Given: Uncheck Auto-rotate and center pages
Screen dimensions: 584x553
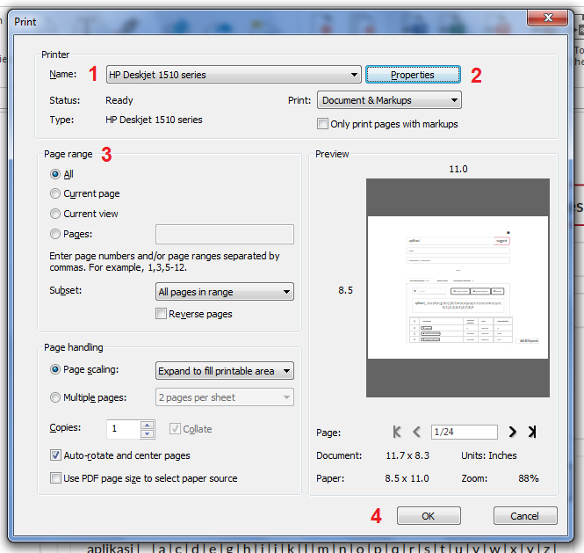Looking at the screenshot, I should tap(55, 455).
